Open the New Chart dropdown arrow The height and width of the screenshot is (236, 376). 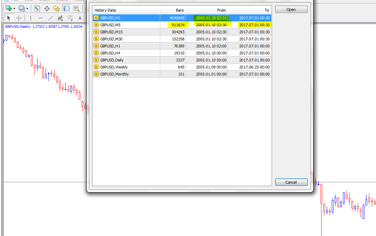coord(14,8)
